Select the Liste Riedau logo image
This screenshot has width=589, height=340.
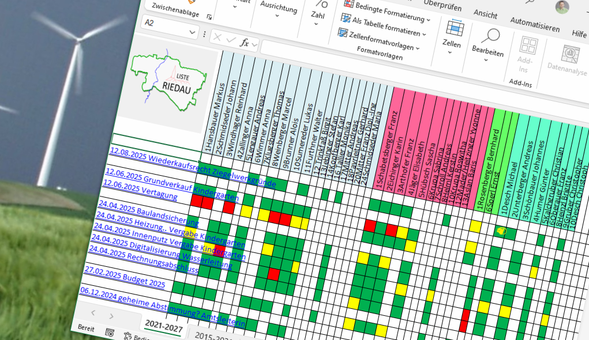pos(168,82)
